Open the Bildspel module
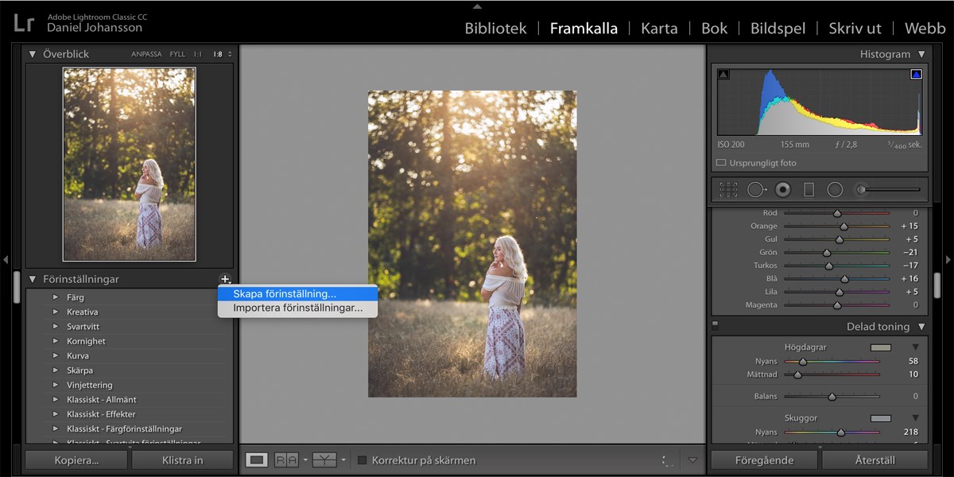The height and width of the screenshot is (477, 954). [x=778, y=28]
